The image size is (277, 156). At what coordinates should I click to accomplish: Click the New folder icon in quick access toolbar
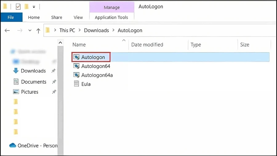26,7
